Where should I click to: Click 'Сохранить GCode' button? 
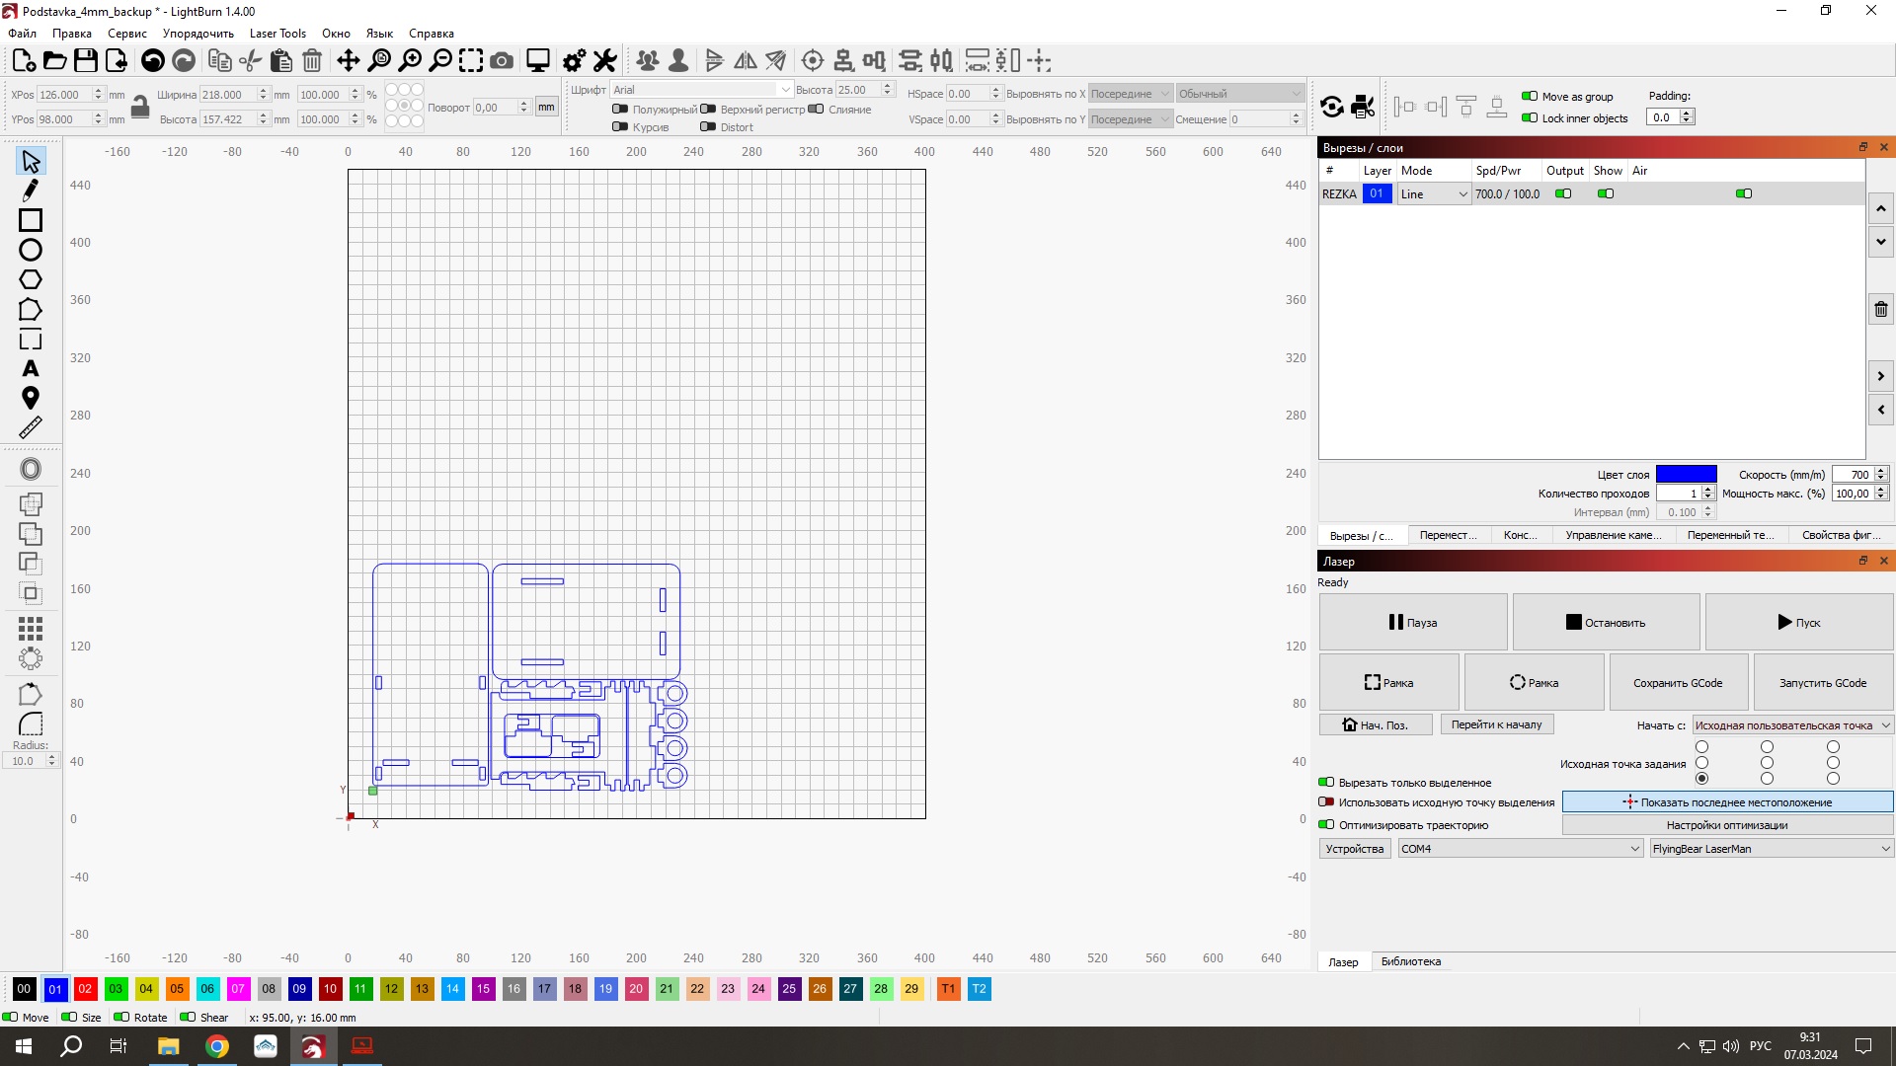click(x=1678, y=683)
